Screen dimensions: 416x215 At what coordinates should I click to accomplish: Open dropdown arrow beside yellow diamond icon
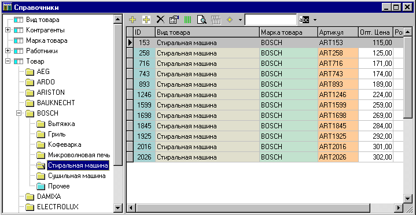(240, 20)
